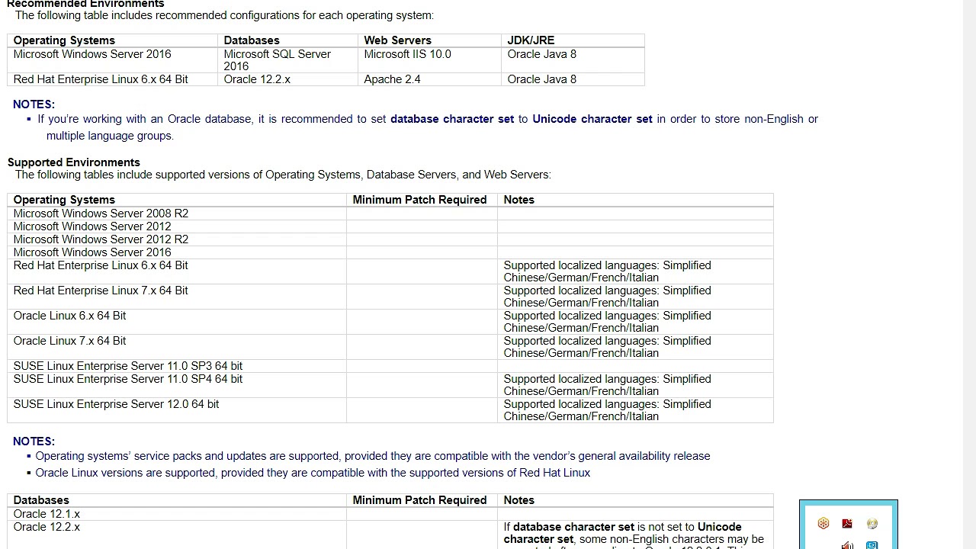
Task: Click the vertical scrollbar on the right edge
Action: click(x=969, y=274)
